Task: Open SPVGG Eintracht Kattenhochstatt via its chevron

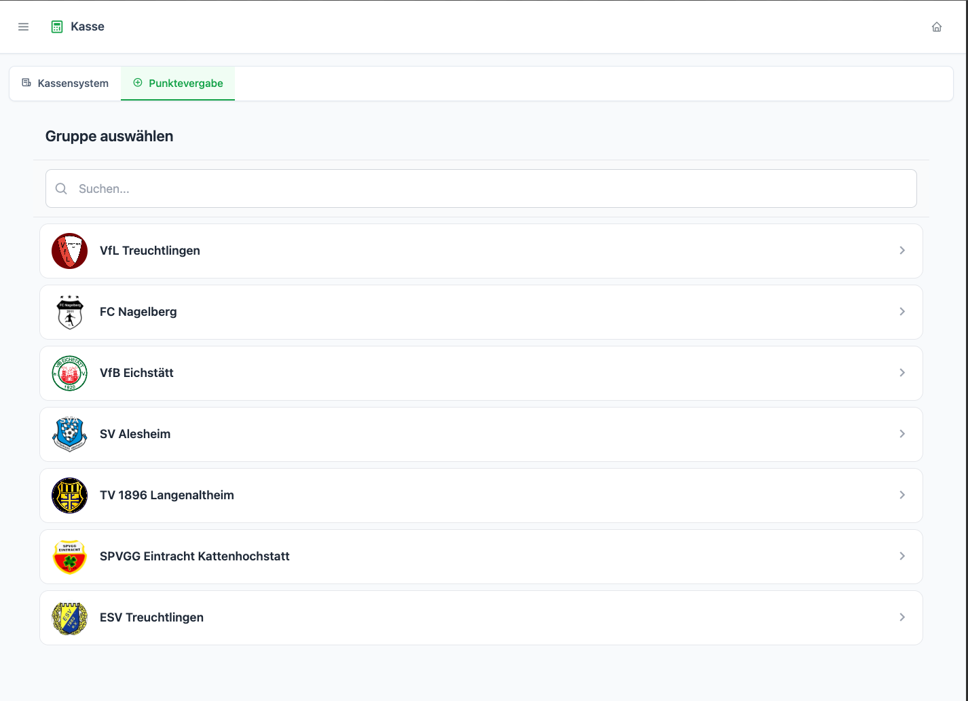Action: pyautogui.click(x=902, y=556)
